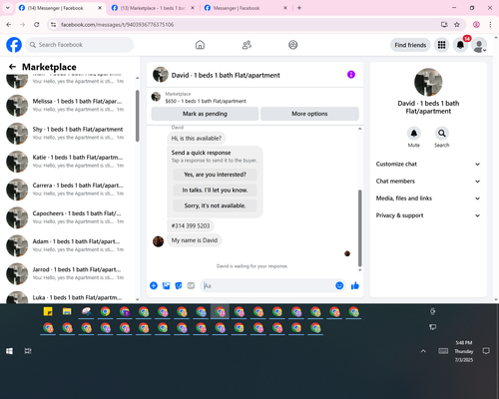Choose a sticker from composer

[x=179, y=285]
